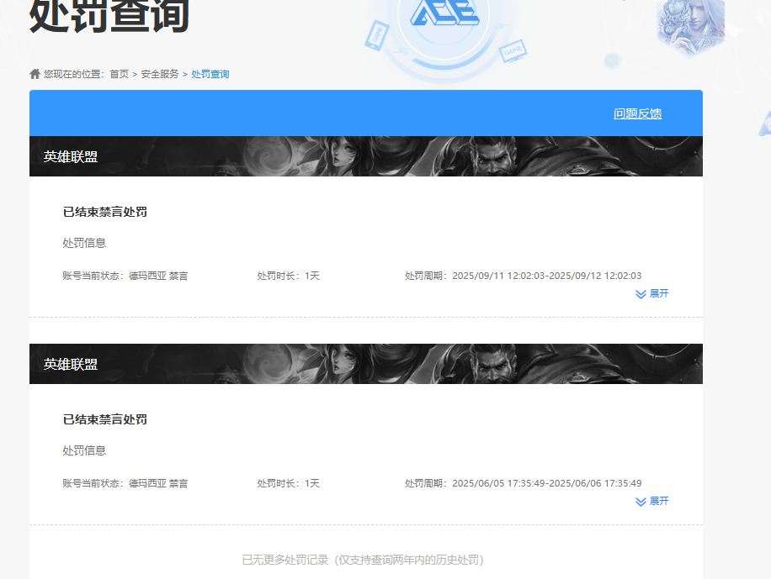Image resolution: width=771 pixels, height=579 pixels.
Task: Click the 处罚查询 breadcrumb item
Action: click(x=210, y=74)
